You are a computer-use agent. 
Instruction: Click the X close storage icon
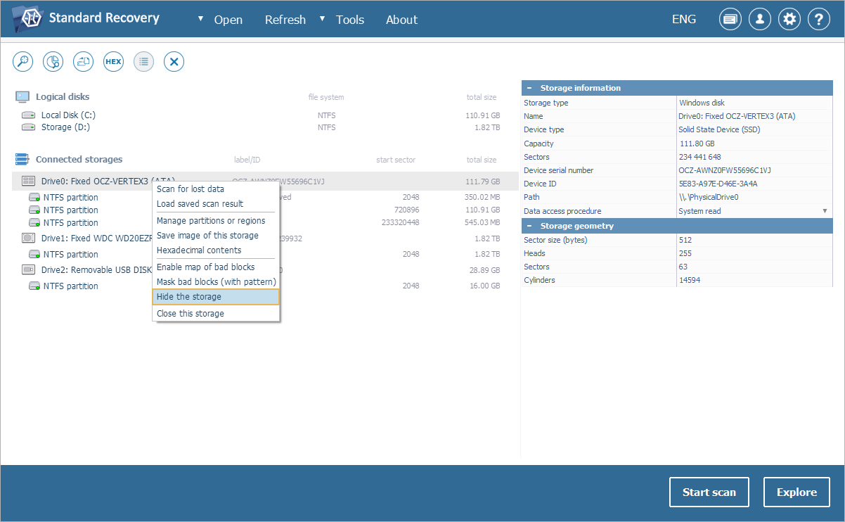(174, 62)
